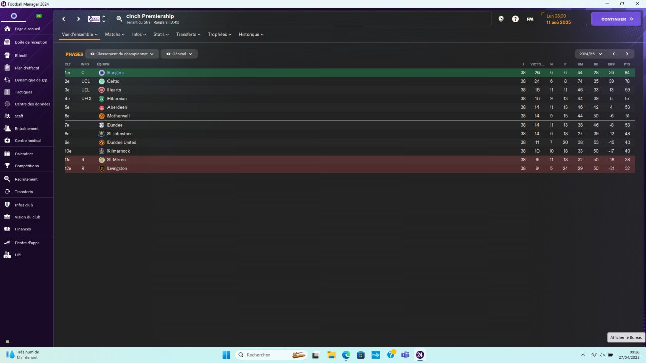Click the date Lun 08:00 11 aoû 2025
Viewport: 646px width, 363px height.
[559, 19]
